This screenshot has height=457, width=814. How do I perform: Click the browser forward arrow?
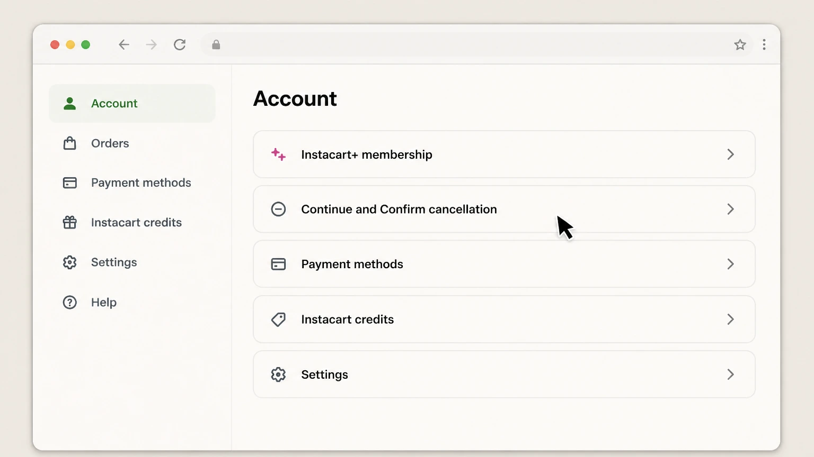152,44
